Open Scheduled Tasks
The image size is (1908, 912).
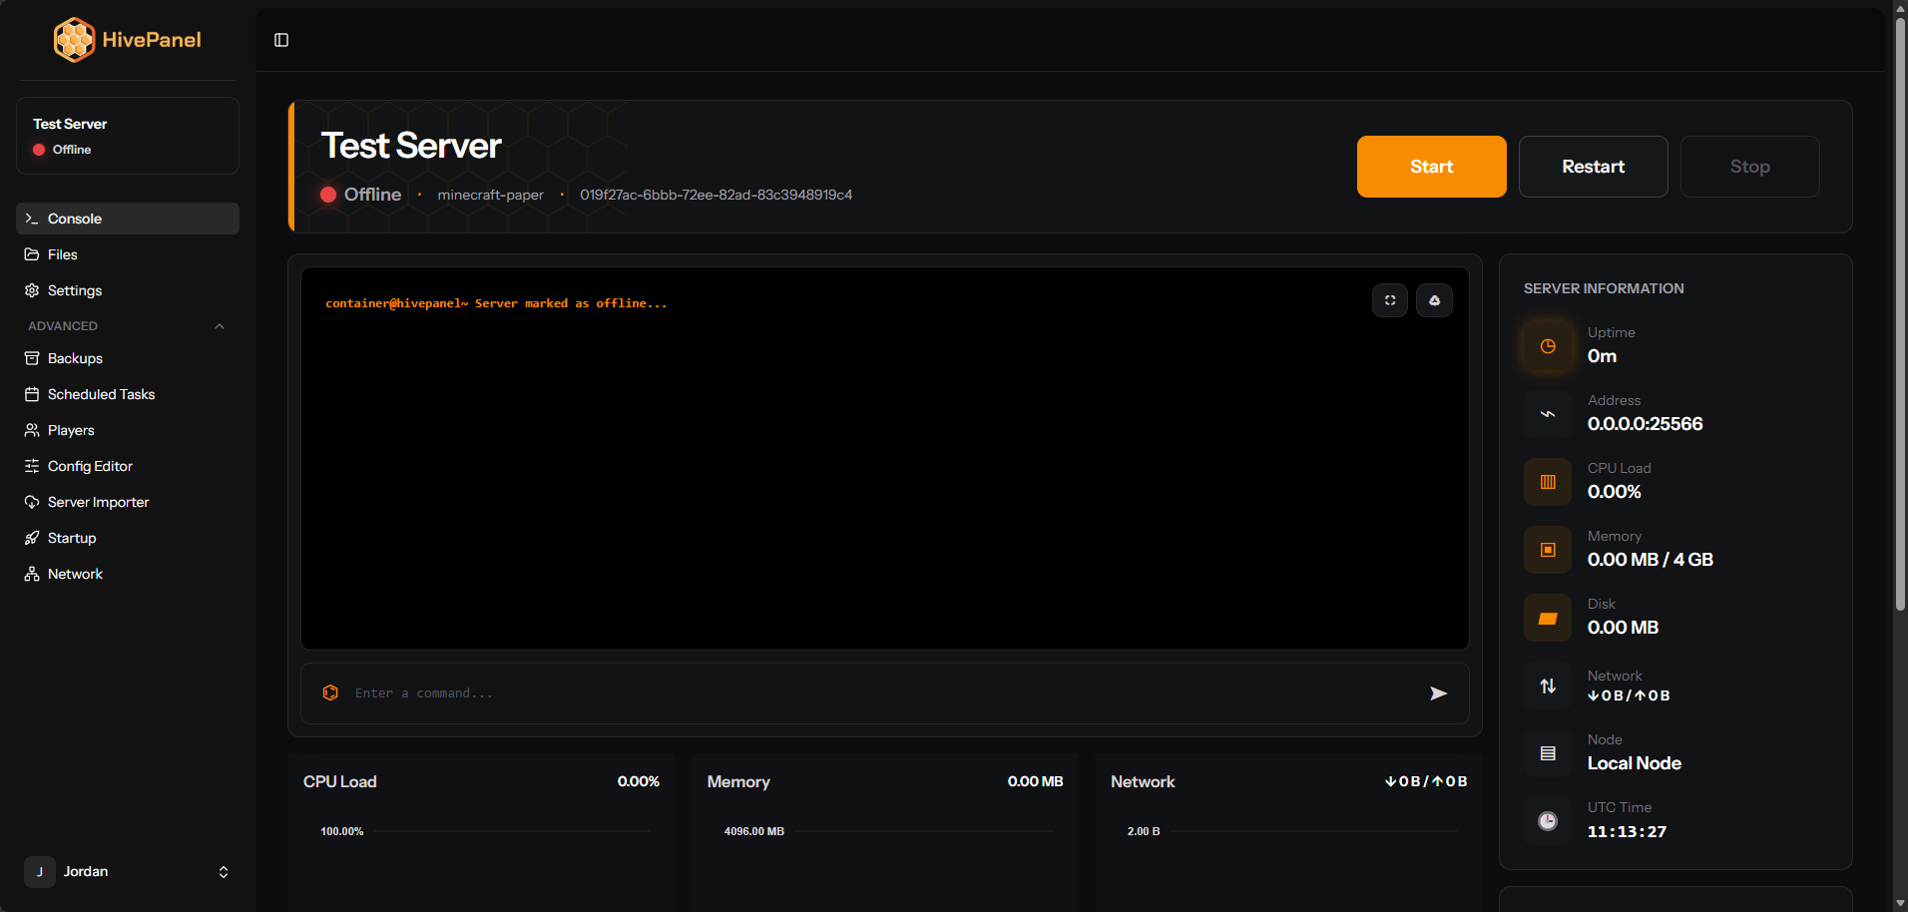(128, 394)
